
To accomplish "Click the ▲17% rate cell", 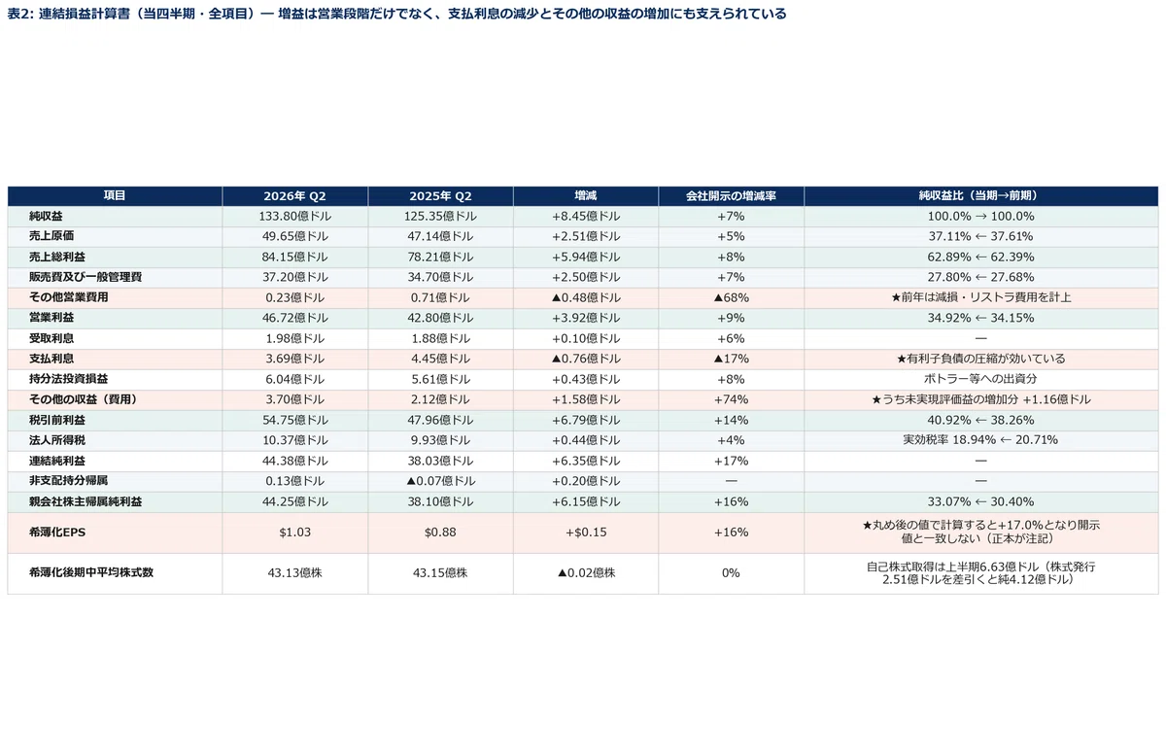I will [x=731, y=359].
